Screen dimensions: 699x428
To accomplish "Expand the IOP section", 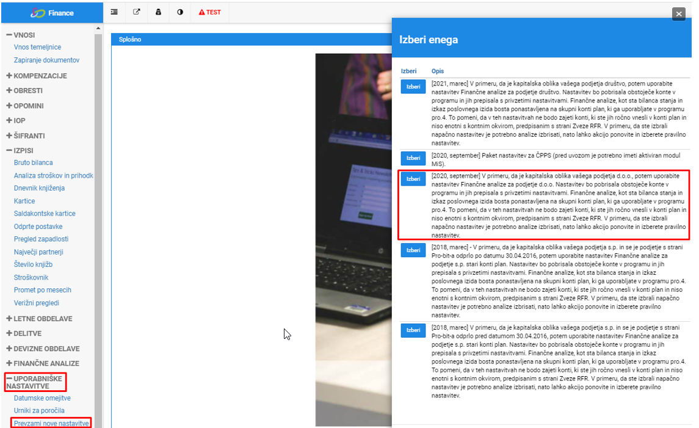I will 16,120.
